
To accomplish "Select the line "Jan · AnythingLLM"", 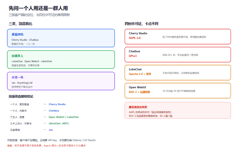I will [22, 83].
